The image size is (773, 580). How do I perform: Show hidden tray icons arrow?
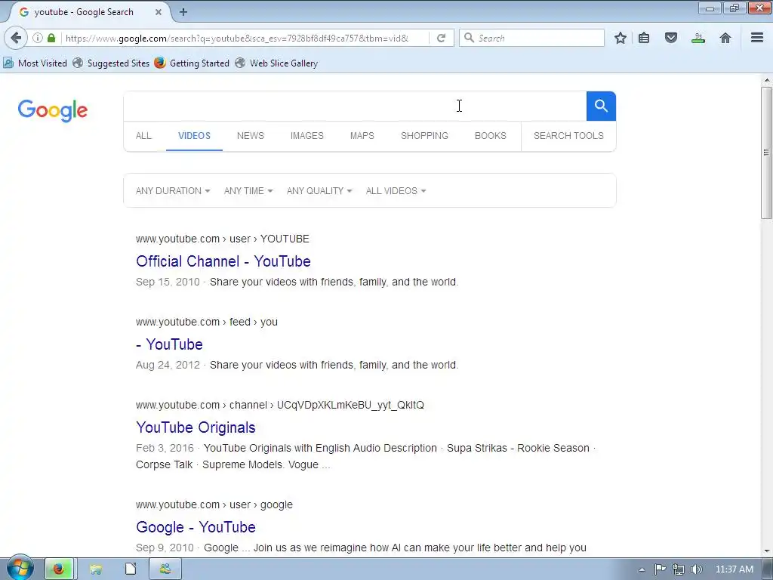(x=642, y=569)
